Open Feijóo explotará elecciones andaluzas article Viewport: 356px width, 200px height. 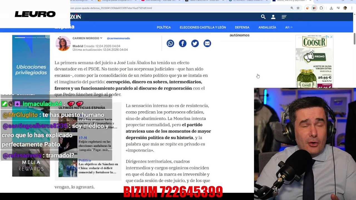point(95,146)
